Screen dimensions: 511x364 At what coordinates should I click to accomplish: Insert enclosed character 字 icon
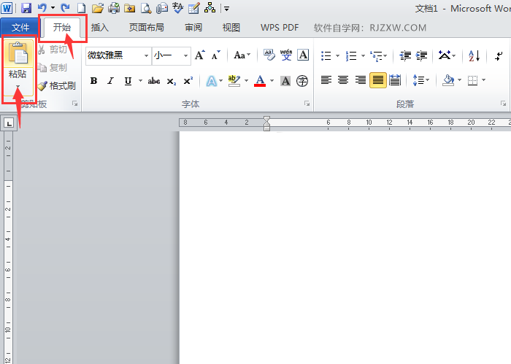(x=302, y=81)
